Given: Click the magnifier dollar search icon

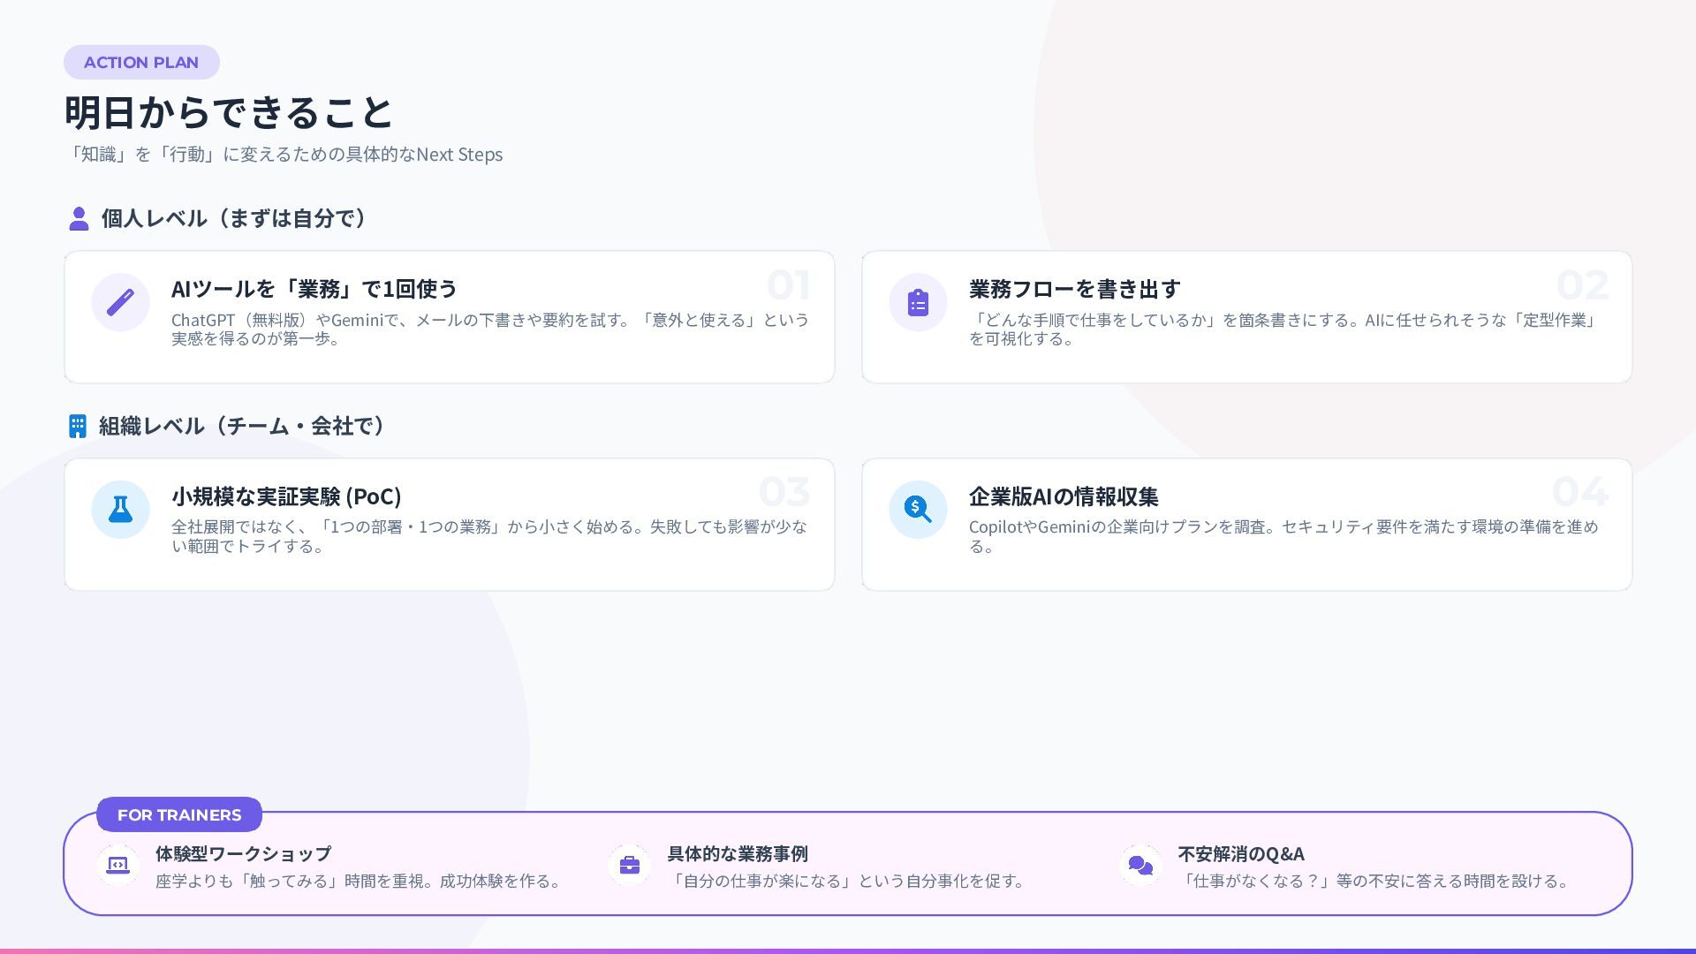Looking at the screenshot, I should [x=918, y=510].
